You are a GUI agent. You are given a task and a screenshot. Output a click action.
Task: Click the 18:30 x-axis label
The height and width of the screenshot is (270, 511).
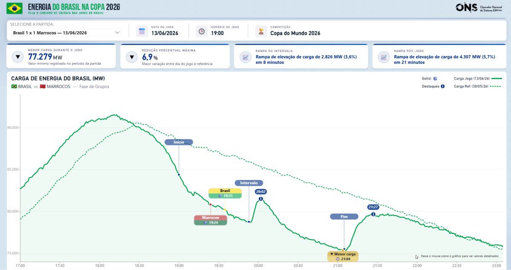139,266
